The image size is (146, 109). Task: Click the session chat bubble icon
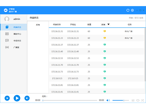tap(7, 40)
